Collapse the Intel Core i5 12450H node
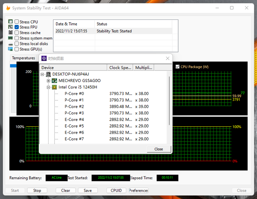The height and width of the screenshot is (199, 257). (x=49, y=87)
